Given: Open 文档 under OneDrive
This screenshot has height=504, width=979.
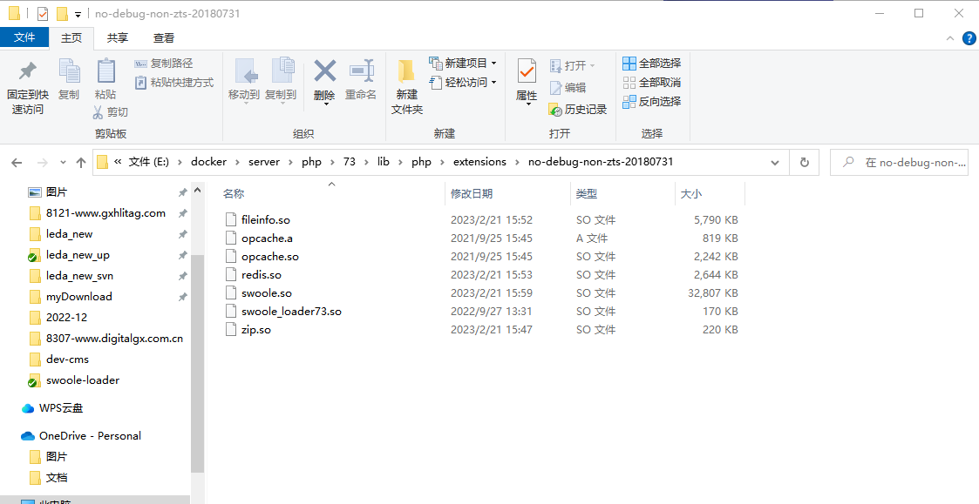Looking at the screenshot, I should click(56, 478).
